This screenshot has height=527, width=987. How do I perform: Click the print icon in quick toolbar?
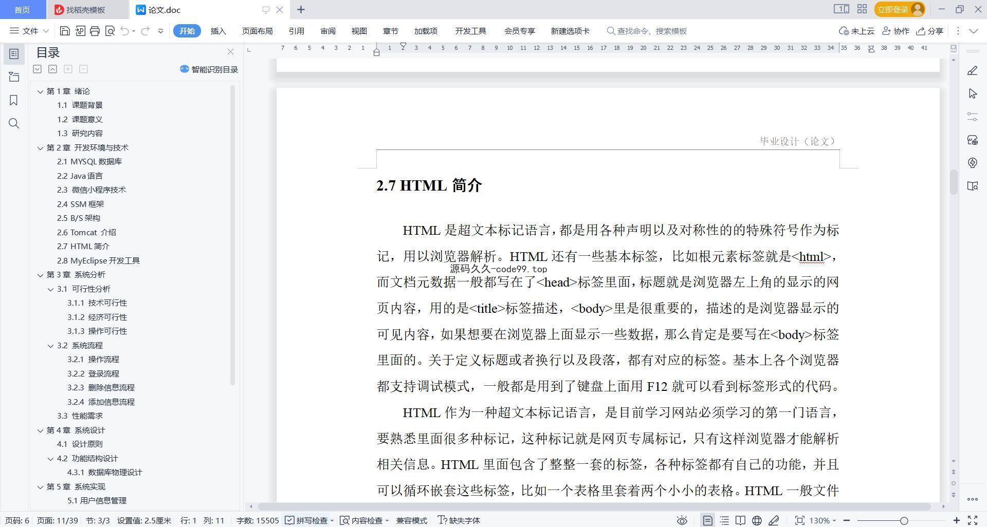(95, 31)
